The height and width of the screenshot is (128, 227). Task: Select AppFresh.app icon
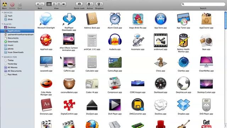pos(46,40)
